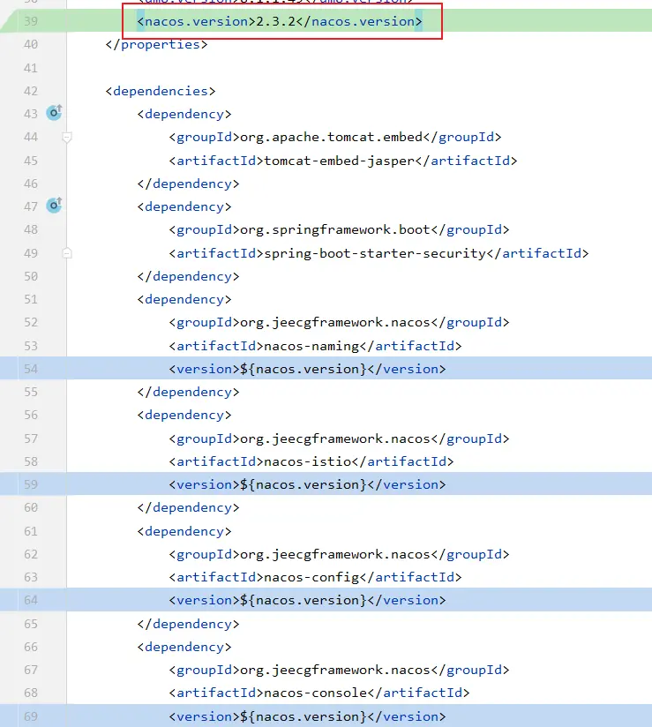Click line number 54 in the gutter
The image size is (652, 727).
coord(30,368)
